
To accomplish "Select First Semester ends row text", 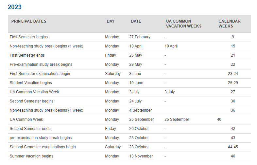I will coord(27,55).
